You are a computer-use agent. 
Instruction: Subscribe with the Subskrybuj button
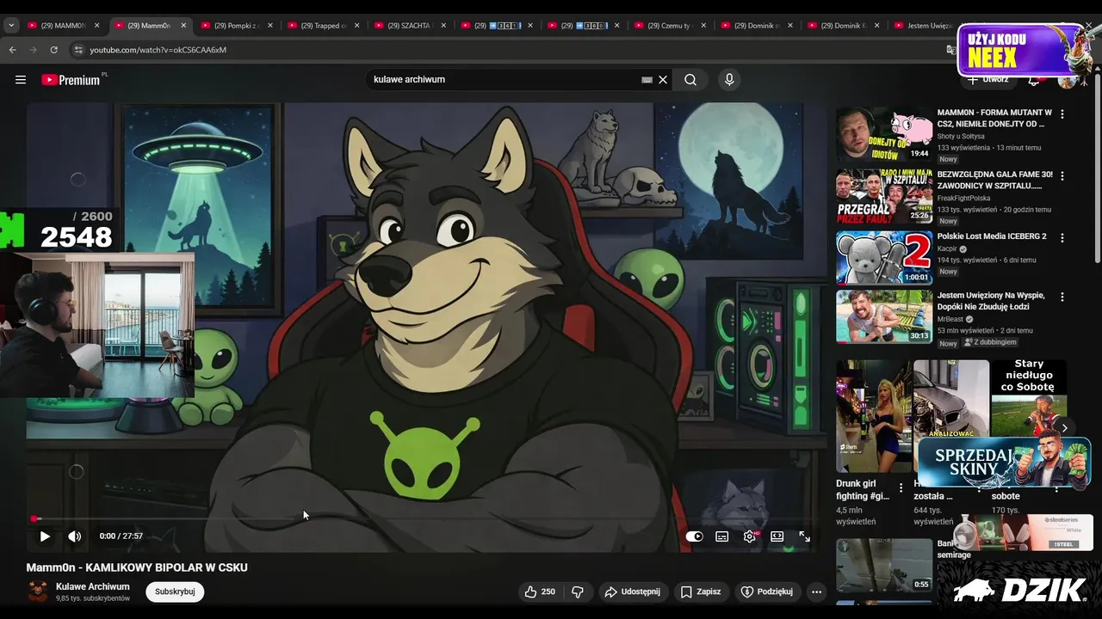point(175,591)
